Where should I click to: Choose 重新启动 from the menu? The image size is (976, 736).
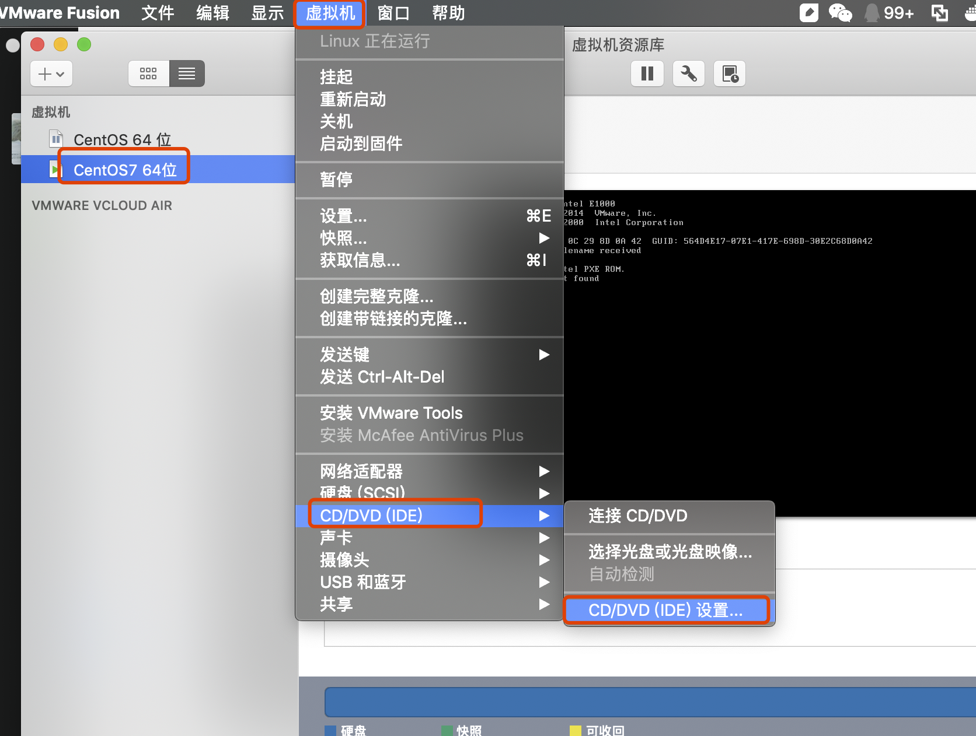[353, 99]
